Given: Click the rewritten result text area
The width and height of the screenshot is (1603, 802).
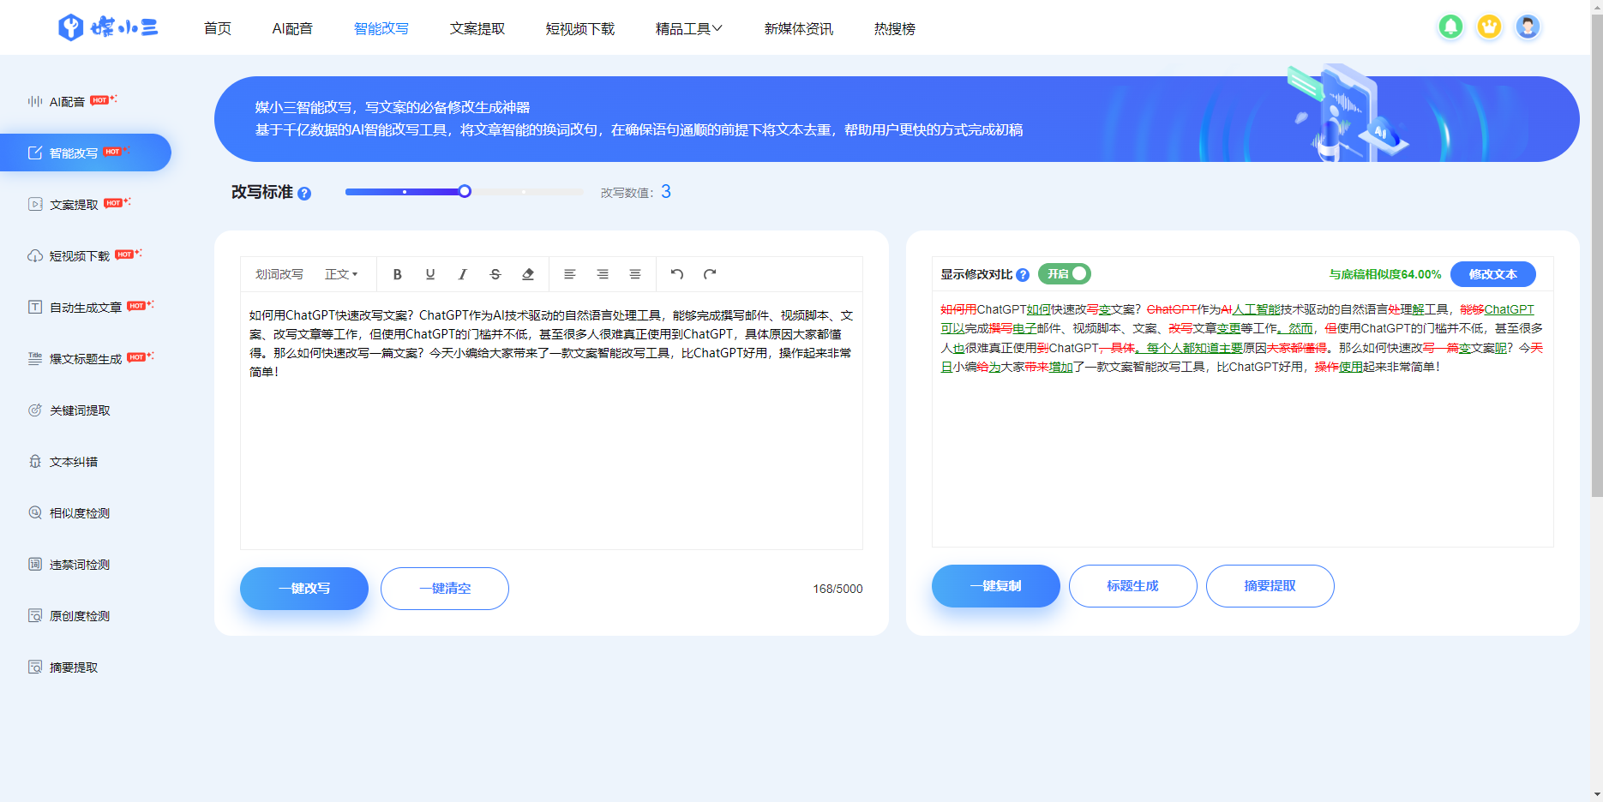Looking at the screenshot, I should tap(1243, 420).
